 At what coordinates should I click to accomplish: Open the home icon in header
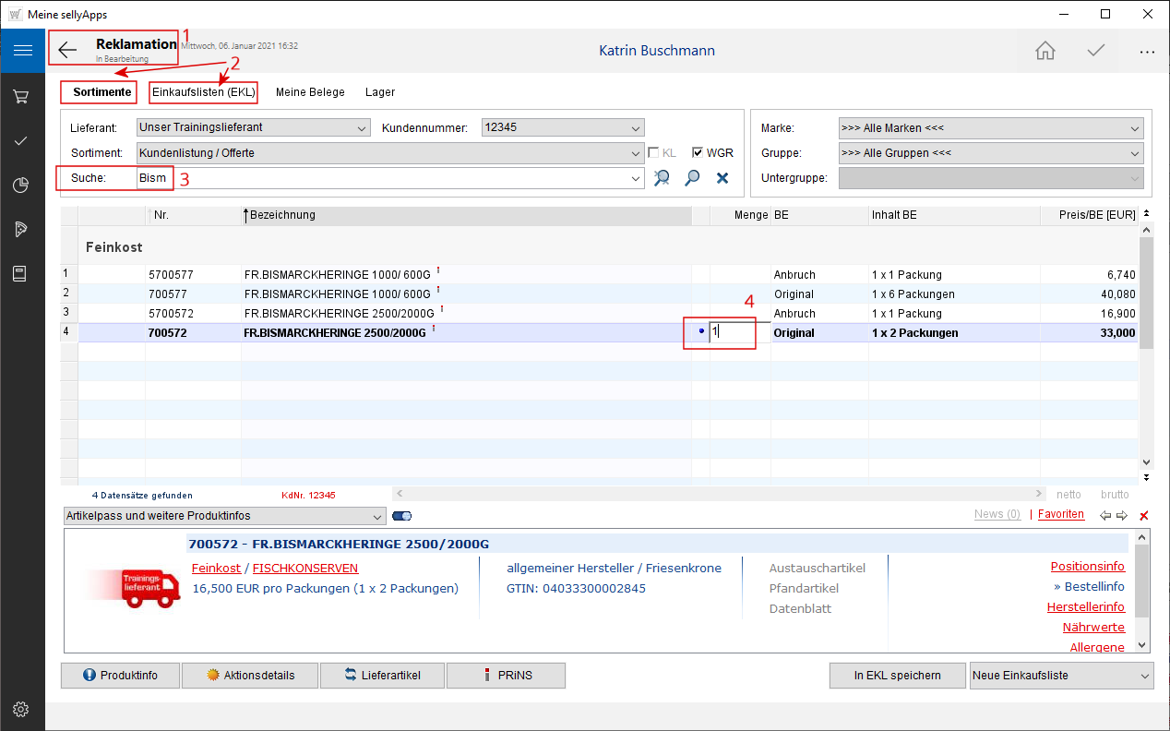[x=1045, y=51]
